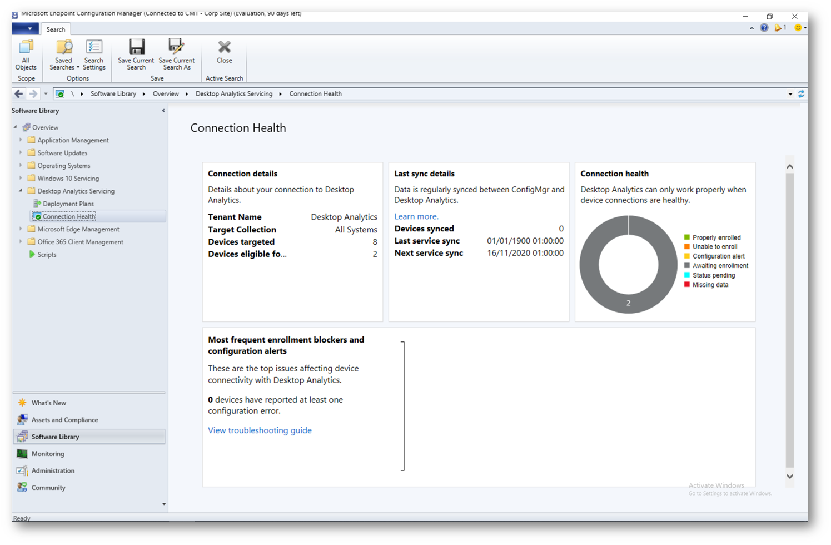Select the Windows 10 Servicing folder label

click(x=68, y=179)
